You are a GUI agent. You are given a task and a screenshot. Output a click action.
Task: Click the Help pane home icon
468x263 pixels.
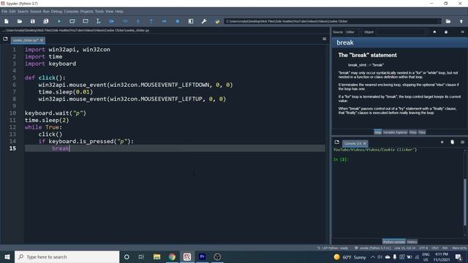coord(434,32)
